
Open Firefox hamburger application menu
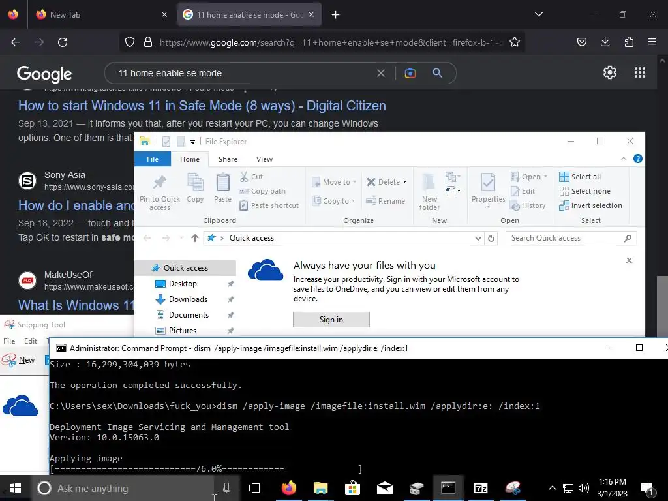tap(652, 42)
